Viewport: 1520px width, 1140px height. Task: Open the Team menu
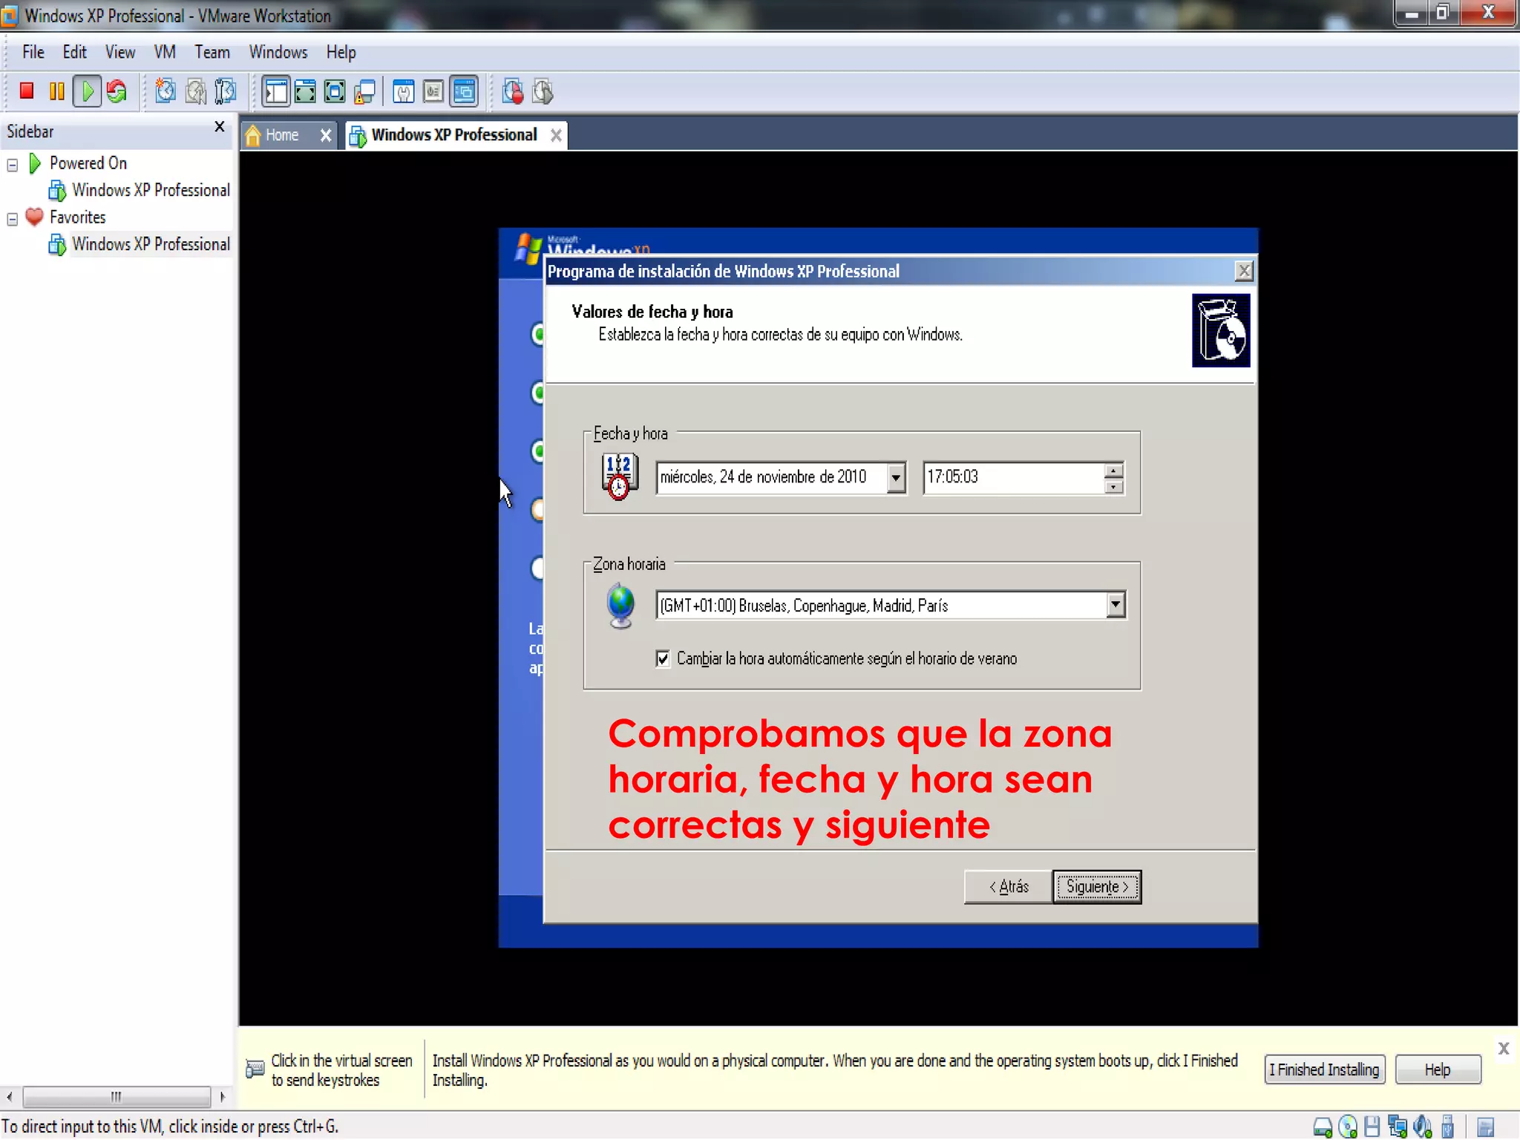coord(212,52)
